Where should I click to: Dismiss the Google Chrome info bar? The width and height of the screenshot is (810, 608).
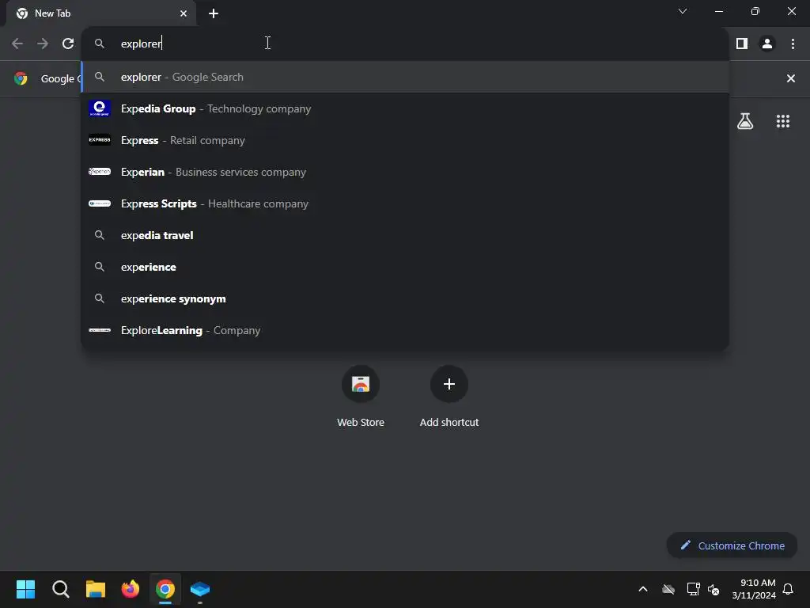790,78
